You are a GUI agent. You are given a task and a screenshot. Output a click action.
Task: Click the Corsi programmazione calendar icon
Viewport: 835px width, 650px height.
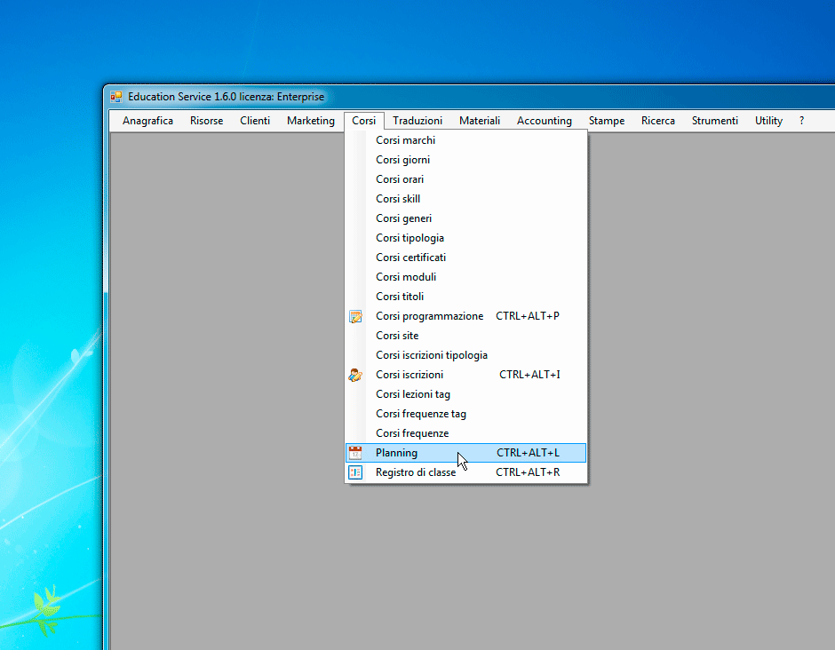(x=355, y=316)
